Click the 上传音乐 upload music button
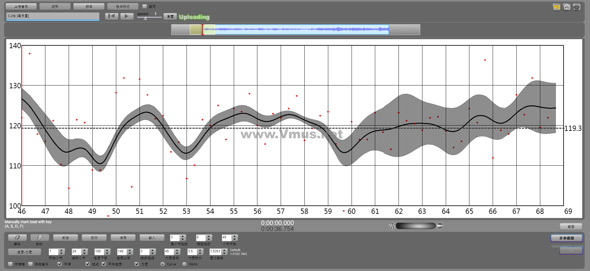This screenshot has width=590, height=271. click(21, 7)
